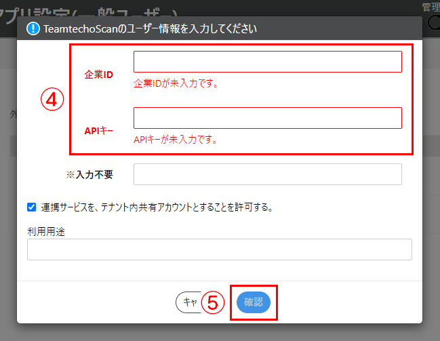Click the キャンセル button

pos(188,302)
